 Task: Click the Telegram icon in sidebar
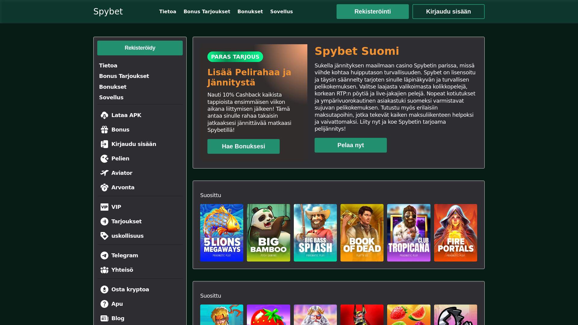click(x=104, y=255)
